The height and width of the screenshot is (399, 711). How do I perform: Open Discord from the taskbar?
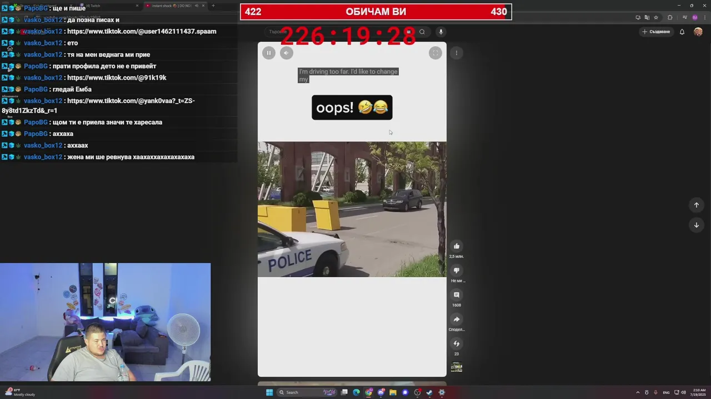(x=380, y=392)
